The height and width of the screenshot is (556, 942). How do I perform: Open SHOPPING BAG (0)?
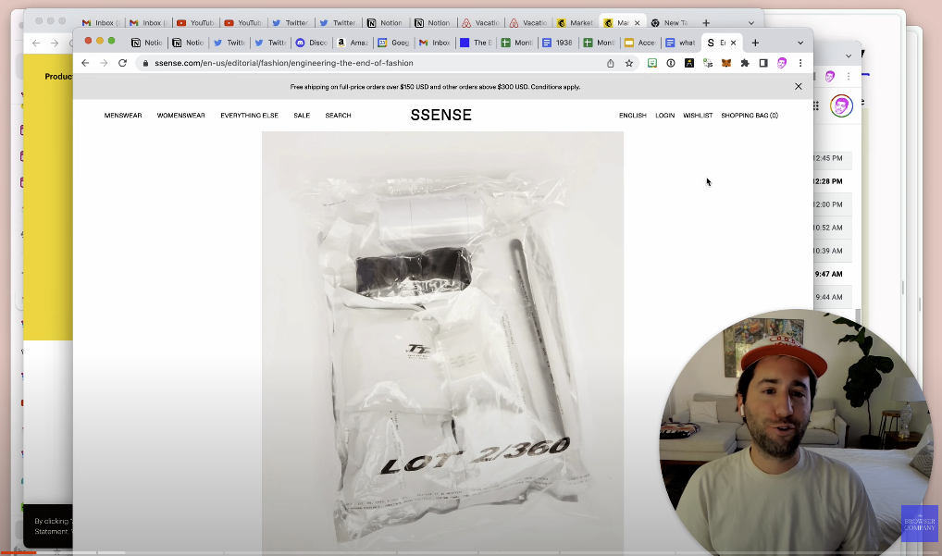tap(750, 116)
